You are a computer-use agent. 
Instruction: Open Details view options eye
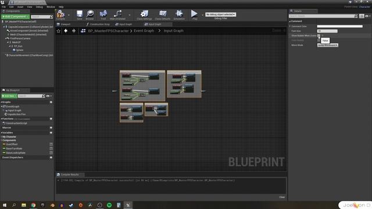pyautogui.click(x=367, y=16)
